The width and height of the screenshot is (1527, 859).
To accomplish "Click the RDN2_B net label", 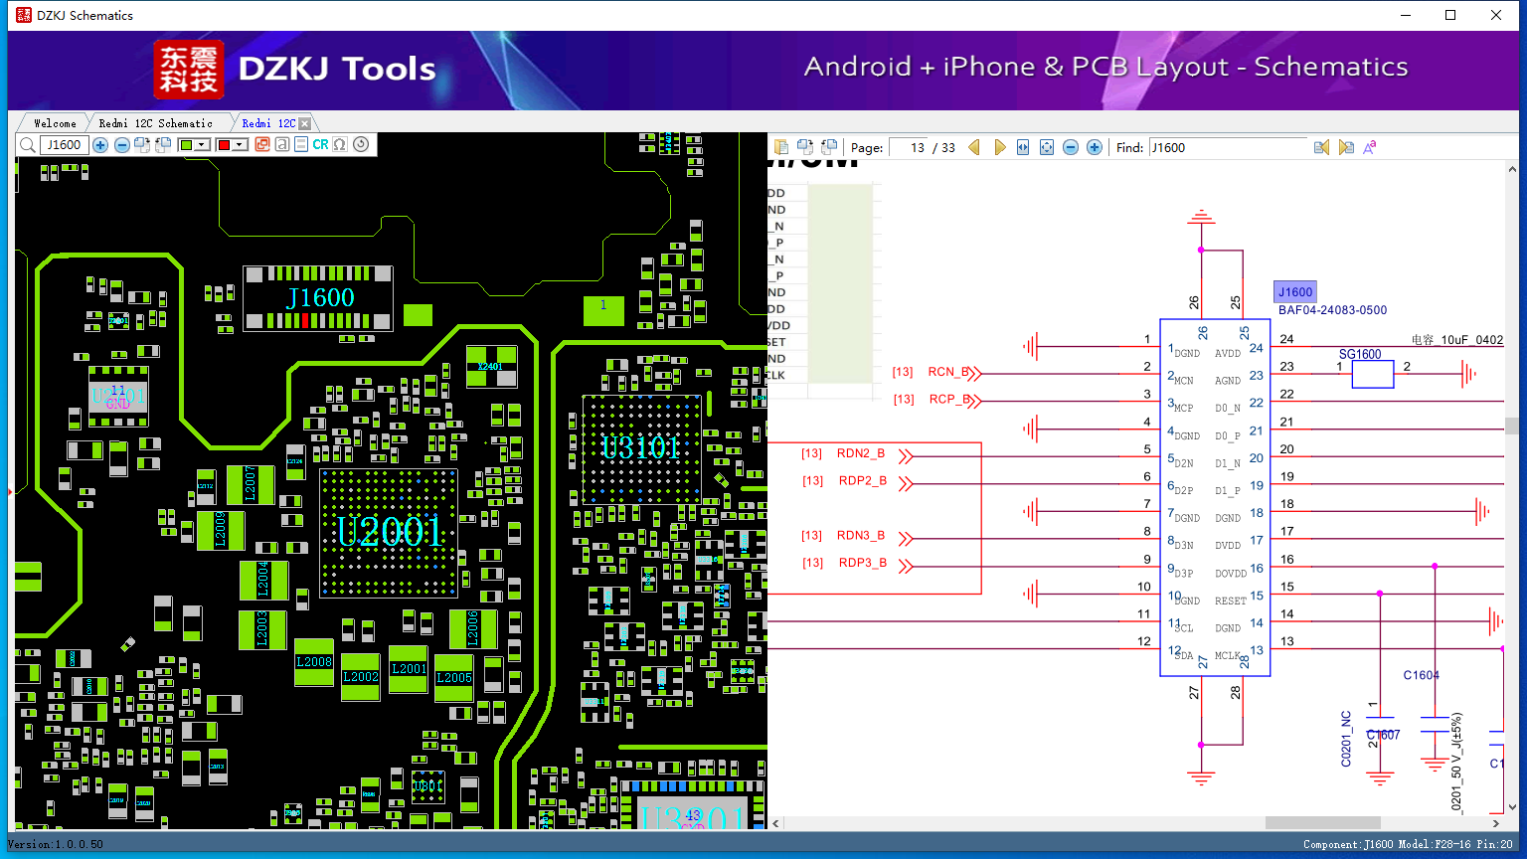I will pos(861,453).
